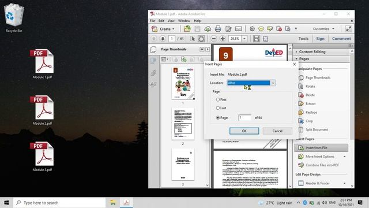Click OK in Insert Pages dialog
The image size is (369, 208).
tap(244, 131)
